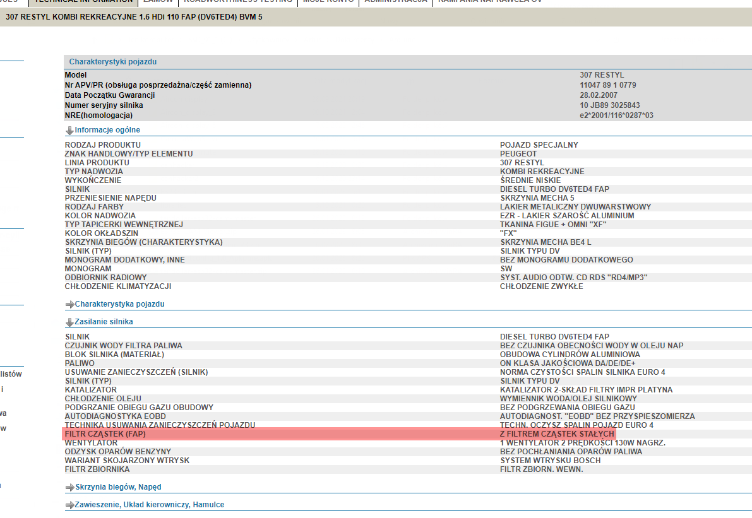Select value Z FILTREM CZĄSTEK STAŁYCH
The height and width of the screenshot is (518, 752).
pyautogui.click(x=557, y=434)
